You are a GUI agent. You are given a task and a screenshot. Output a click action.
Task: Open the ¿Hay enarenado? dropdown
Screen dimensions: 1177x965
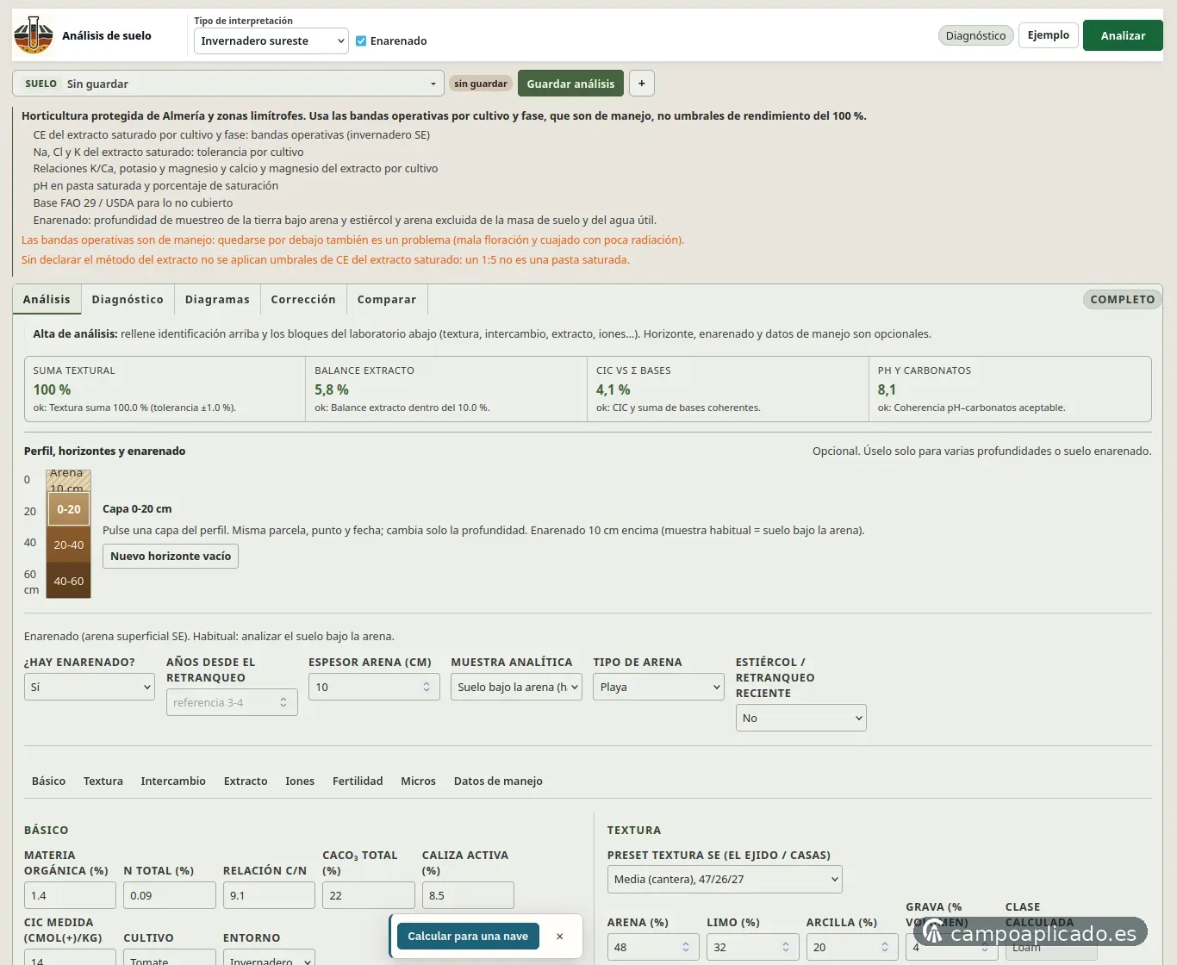pyautogui.click(x=90, y=687)
